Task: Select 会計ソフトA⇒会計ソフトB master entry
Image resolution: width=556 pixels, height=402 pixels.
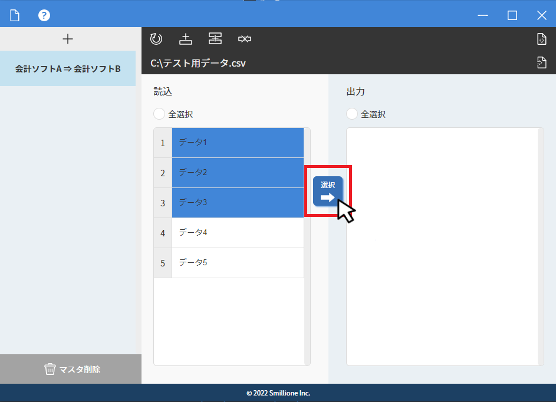Action: coord(68,69)
